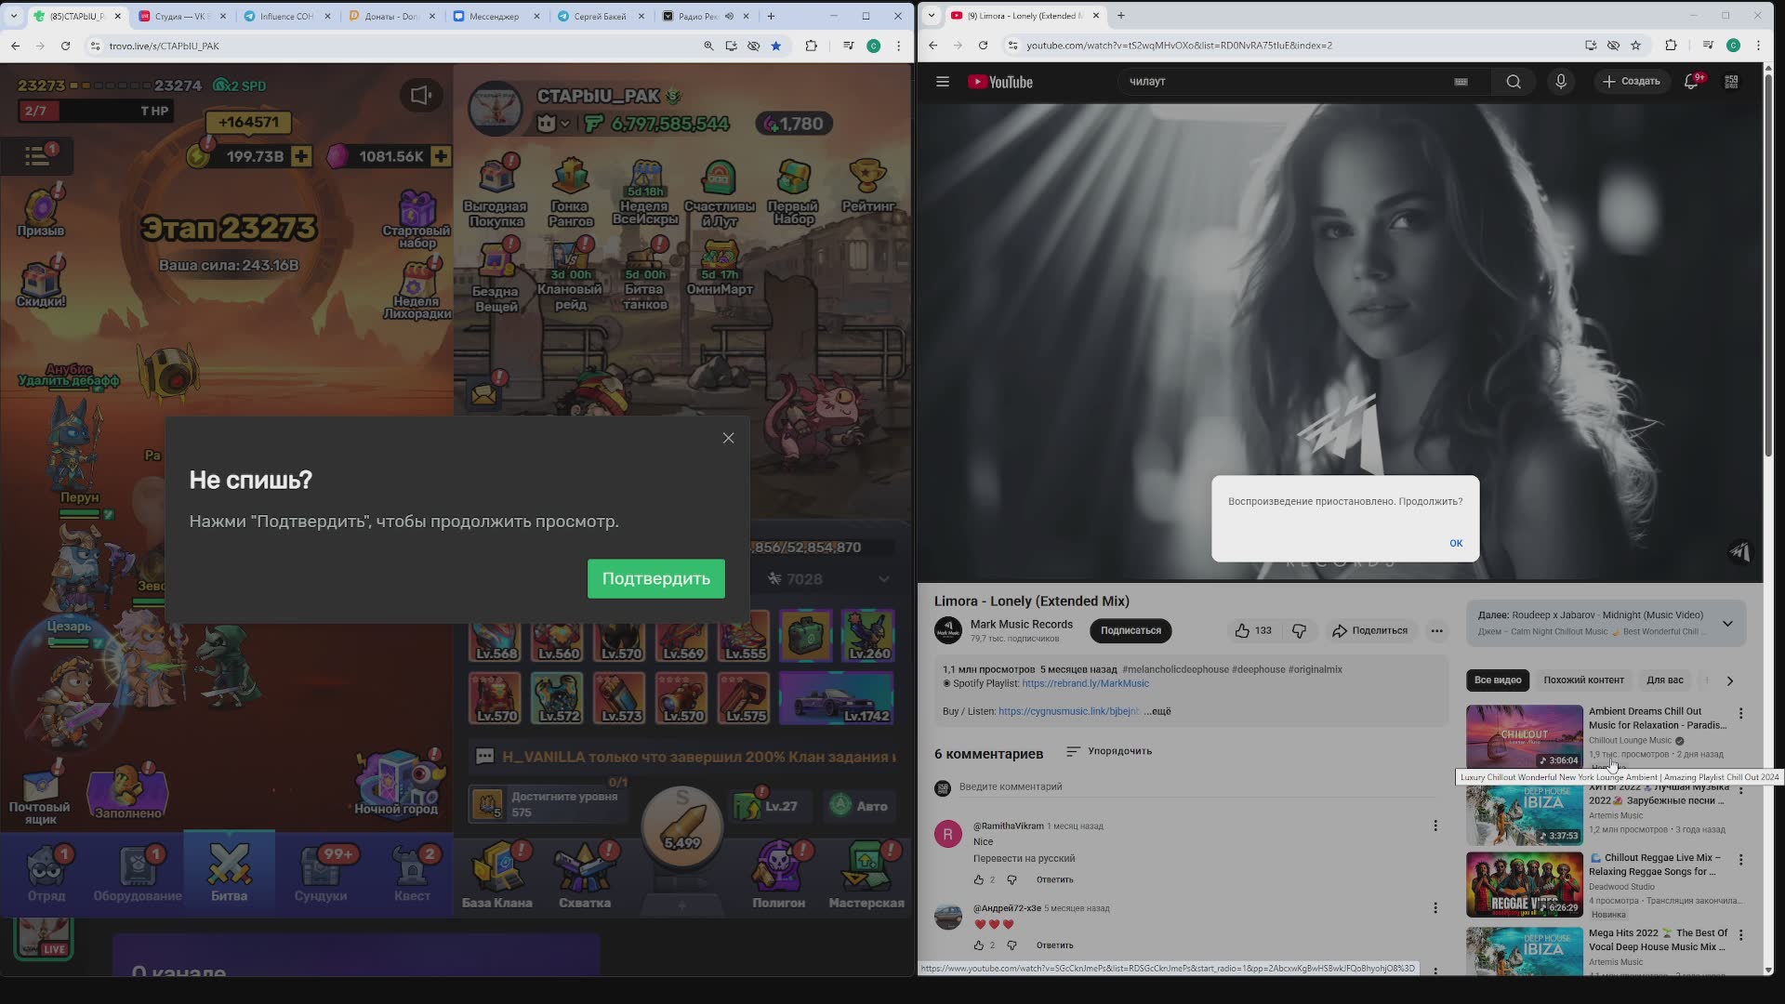
Task: Like the video with the thumbs-up
Action: (1244, 630)
